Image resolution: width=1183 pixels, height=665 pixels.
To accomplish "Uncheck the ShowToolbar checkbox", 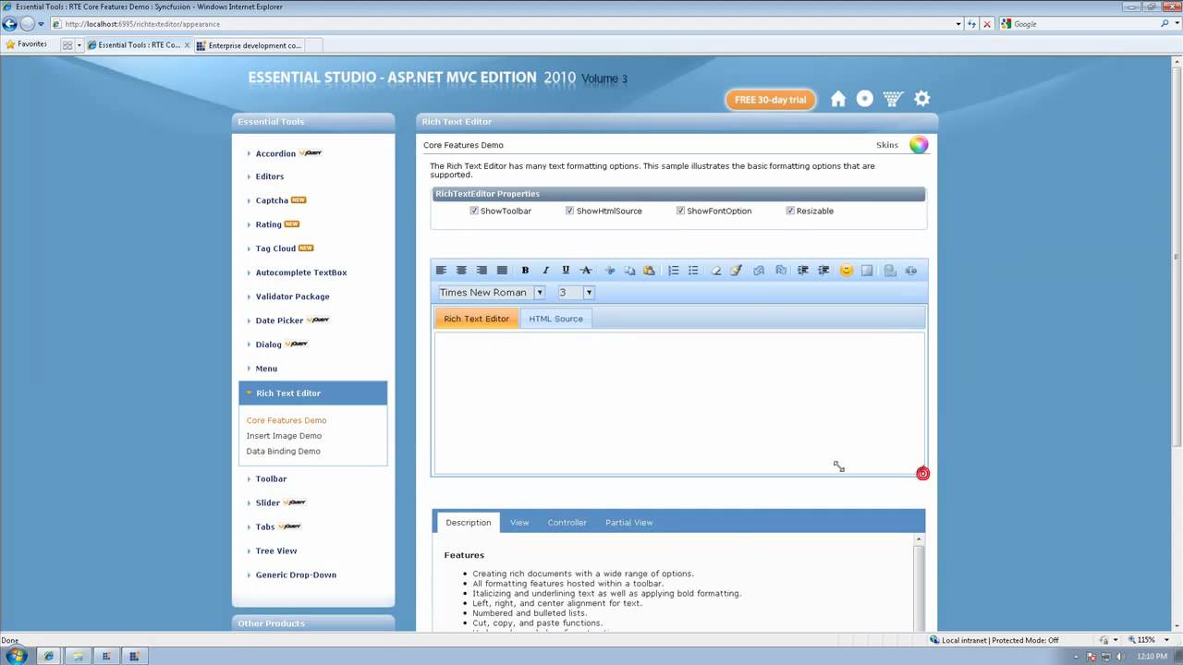I will pyautogui.click(x=474, y=211).
